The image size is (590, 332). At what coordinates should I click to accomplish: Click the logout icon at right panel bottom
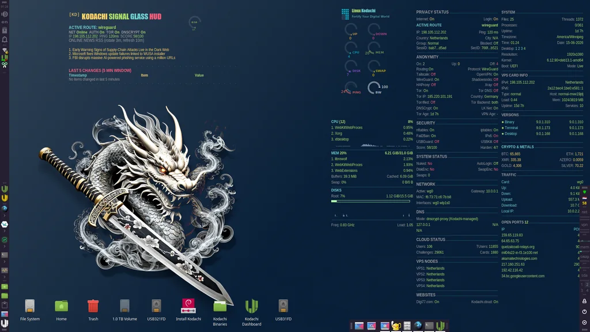(584, 322)
